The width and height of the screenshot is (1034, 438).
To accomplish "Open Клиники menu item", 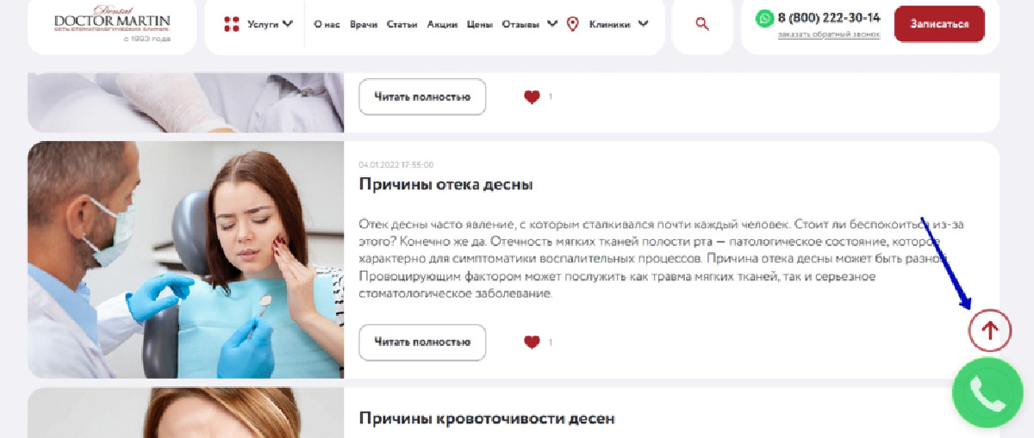I will 610,24.
